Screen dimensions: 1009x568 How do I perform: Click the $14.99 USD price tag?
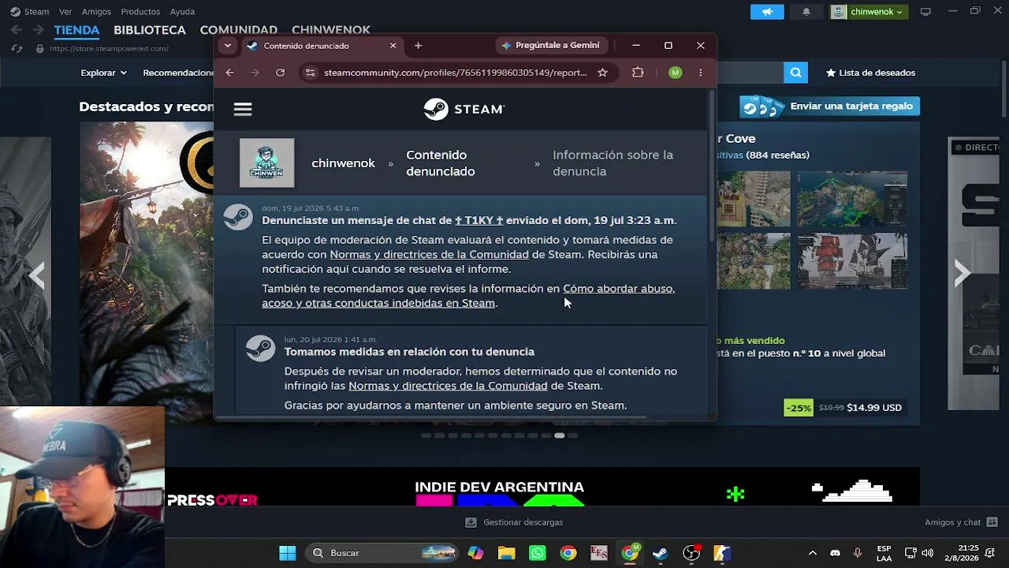[874, 408]
